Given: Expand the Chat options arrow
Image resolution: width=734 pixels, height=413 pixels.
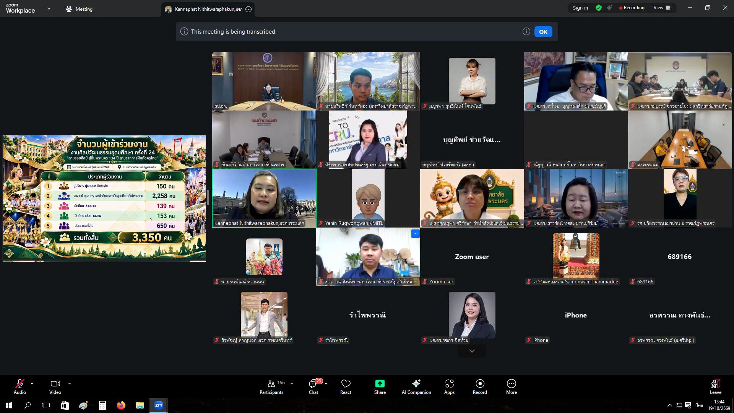Looking at the screenshot, I should [x=326, y=384].
